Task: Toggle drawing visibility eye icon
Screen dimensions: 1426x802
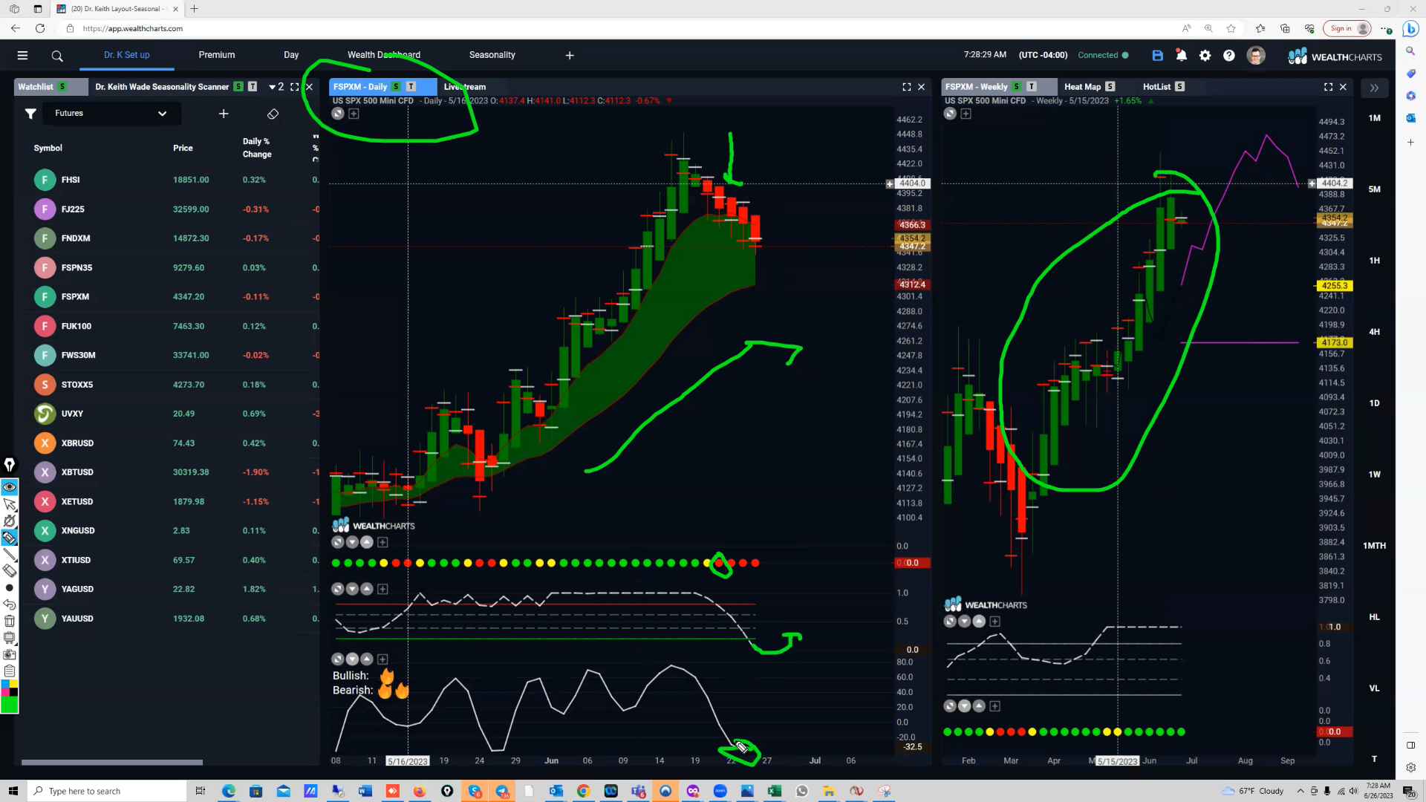Action: pyautogui.click(x=10, y=487)
